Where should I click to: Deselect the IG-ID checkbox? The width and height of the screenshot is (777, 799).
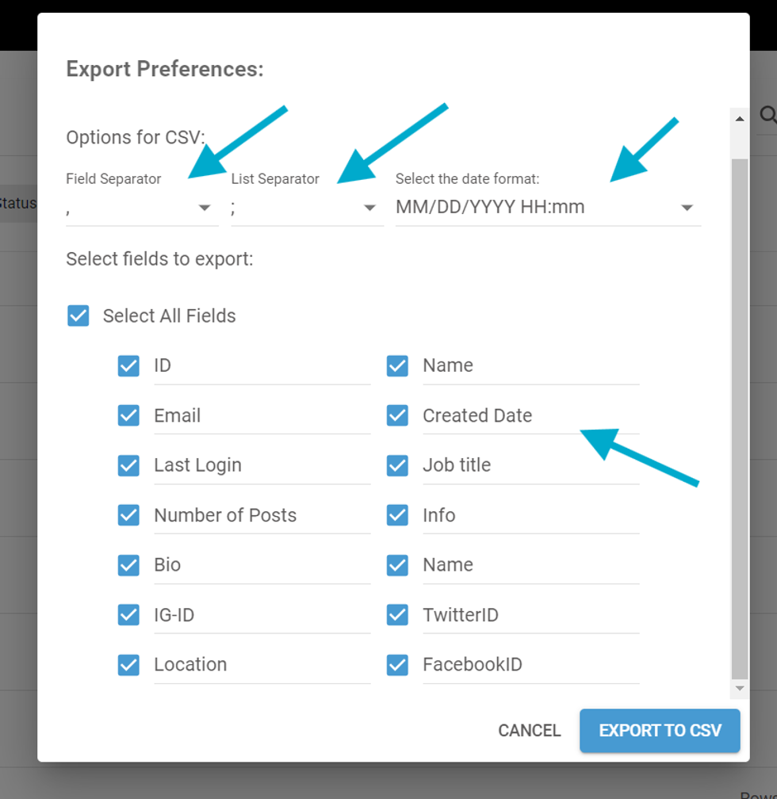(x=128, y=615)
